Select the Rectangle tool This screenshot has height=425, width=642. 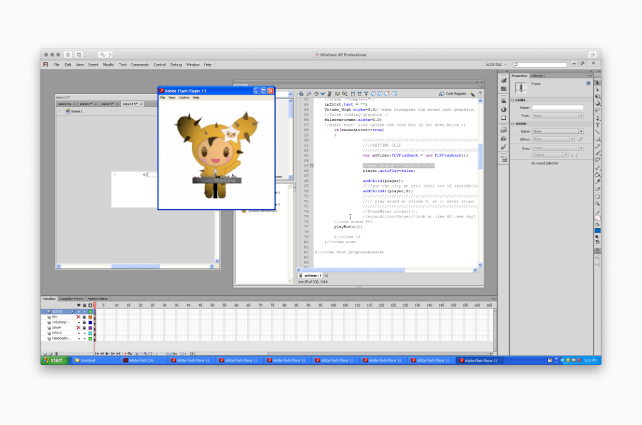tap(597, 139)
